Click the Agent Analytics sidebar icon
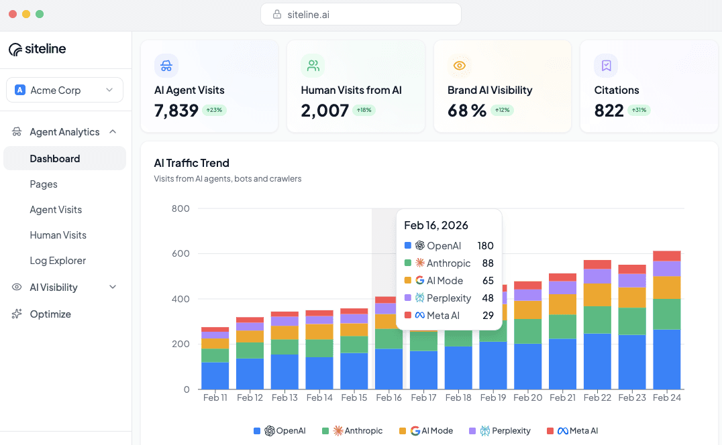Image resolution: width=722 pixels, height=445 pixels. tap(17, 132)
